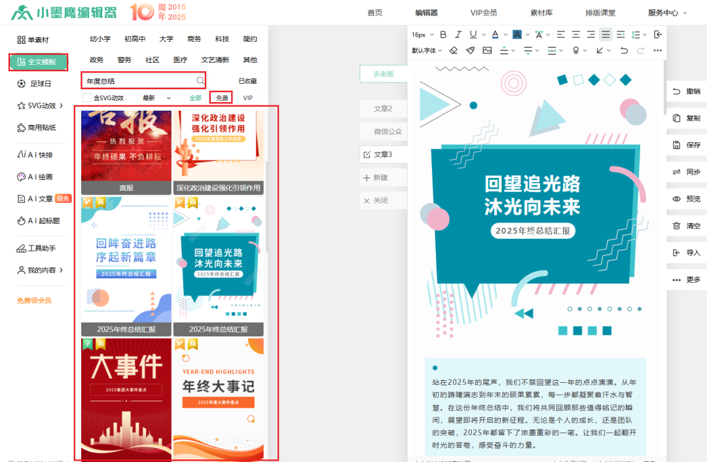Open 单素材 in the sidebar
Screen dimensions: 707x462
(33, 40)
